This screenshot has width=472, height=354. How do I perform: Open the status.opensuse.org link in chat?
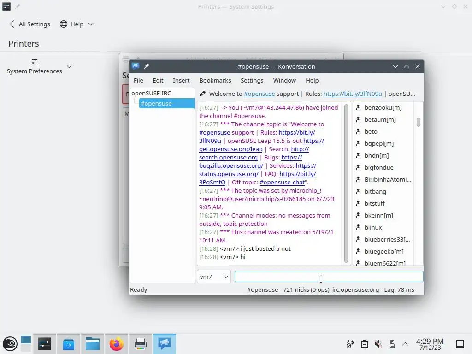tap(229, 174)
